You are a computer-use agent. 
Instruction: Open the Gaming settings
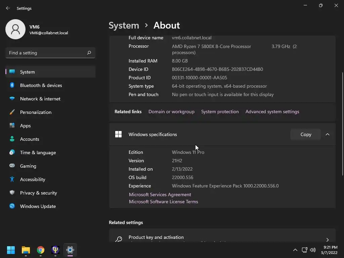[x=50, y=166]
